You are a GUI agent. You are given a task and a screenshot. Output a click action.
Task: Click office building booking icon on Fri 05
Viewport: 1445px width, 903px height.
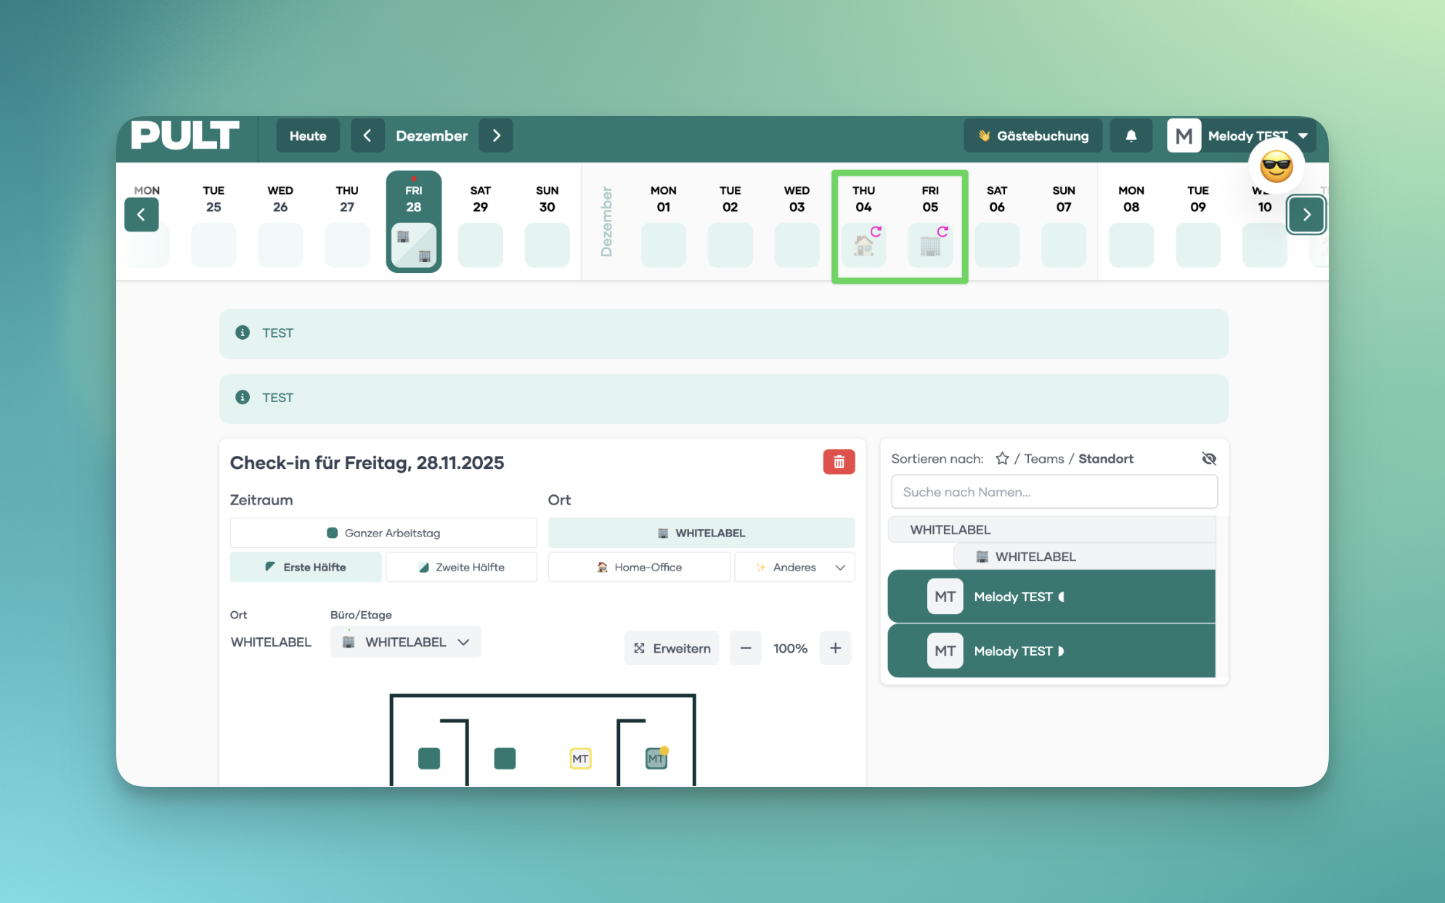point(930,245)
